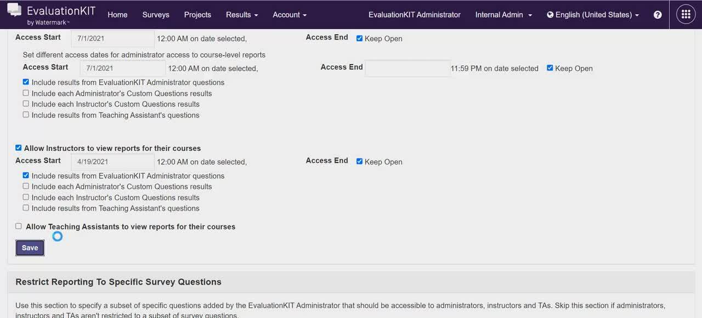
Task: Open the help question mark icon
Action: [658, 15]
